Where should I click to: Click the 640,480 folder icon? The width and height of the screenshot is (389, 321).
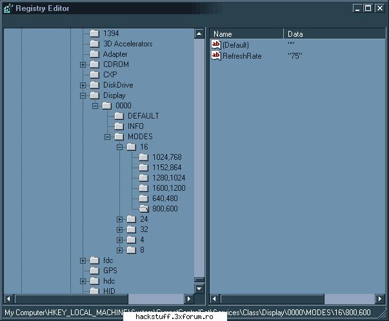tap(143, 199)
